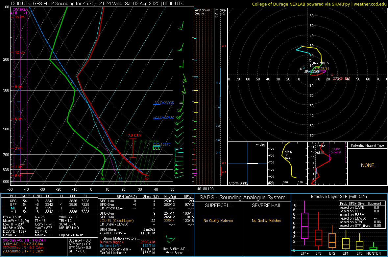Click the Bunkers Left = 152/8 kt value
The width and height of the screenshot is (388, 257).
[128, 246]
